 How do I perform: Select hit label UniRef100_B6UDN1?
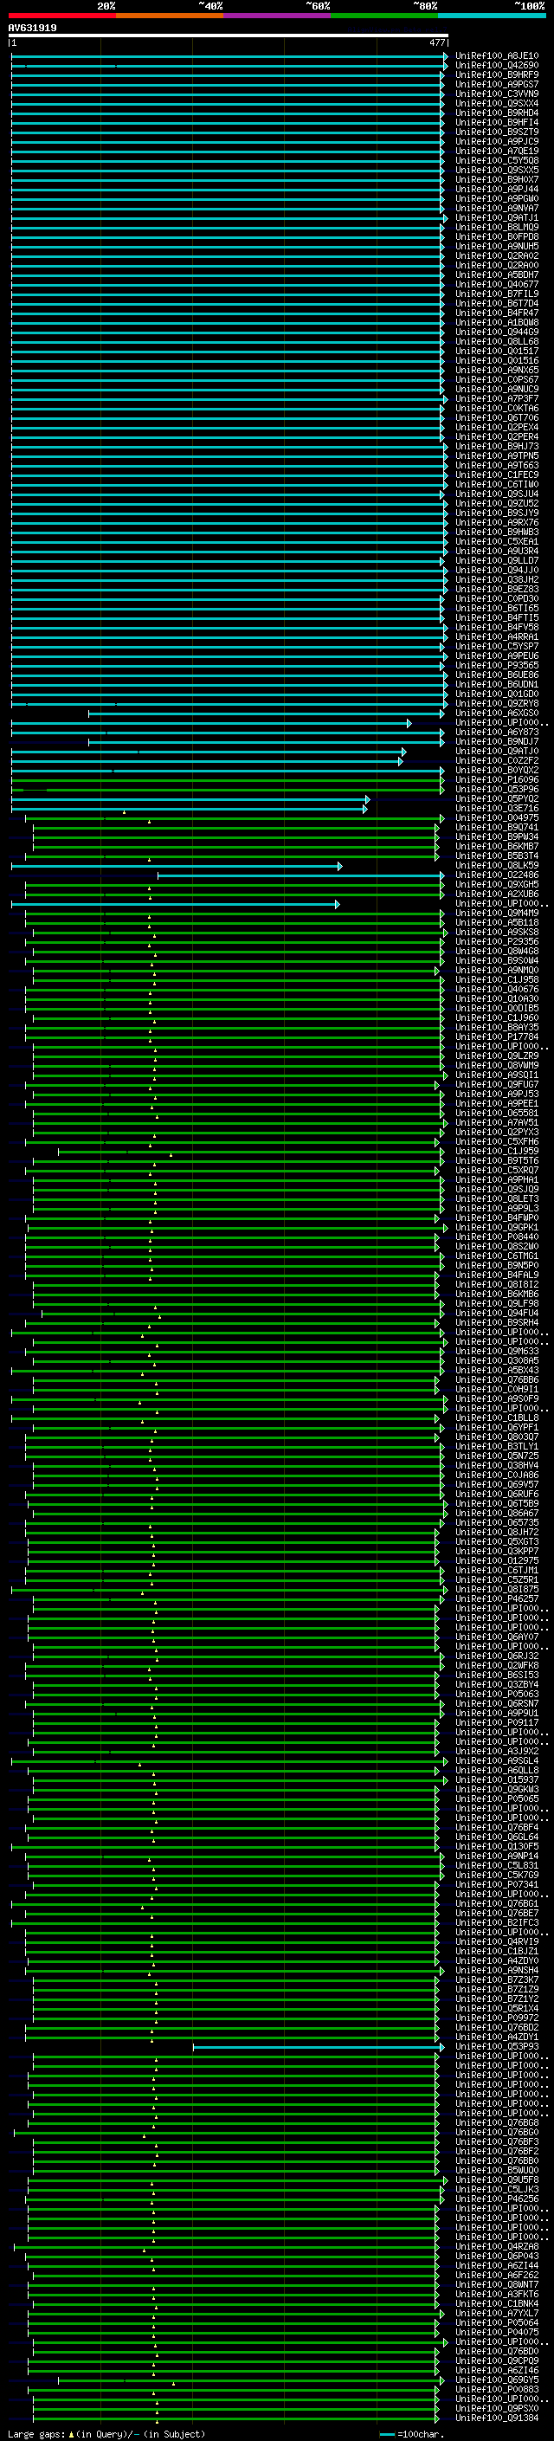click(x=497, y=684)
